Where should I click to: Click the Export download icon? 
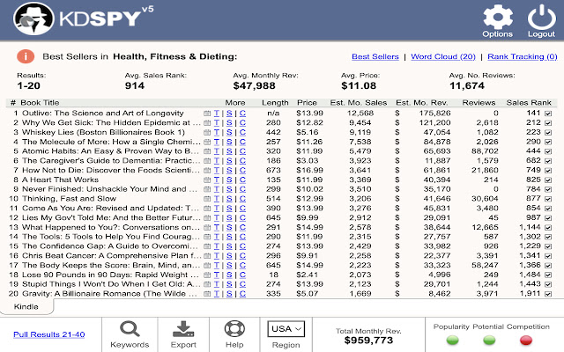point(183,328)
